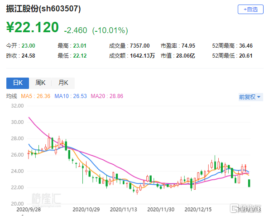The image size is (264, 216).
Task: Click the 最低 value 22.12
Action: [x=80, y=56]
